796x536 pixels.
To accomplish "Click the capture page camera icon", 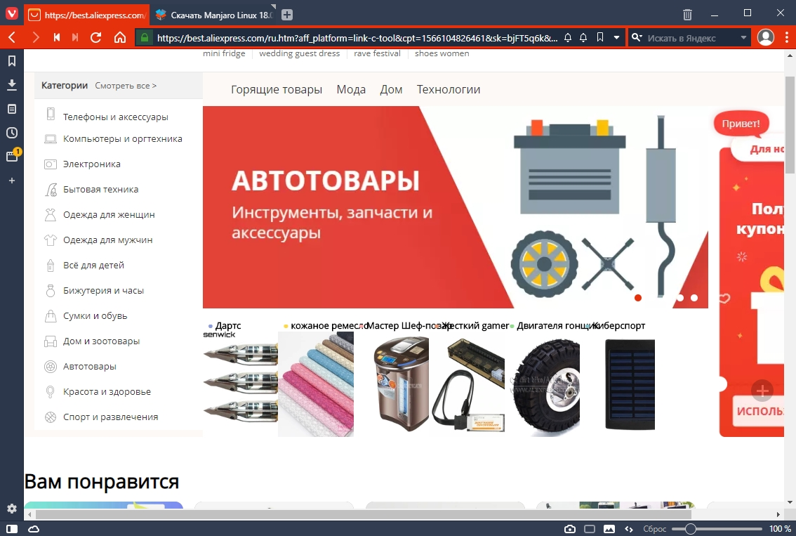I will pos(570,528).
